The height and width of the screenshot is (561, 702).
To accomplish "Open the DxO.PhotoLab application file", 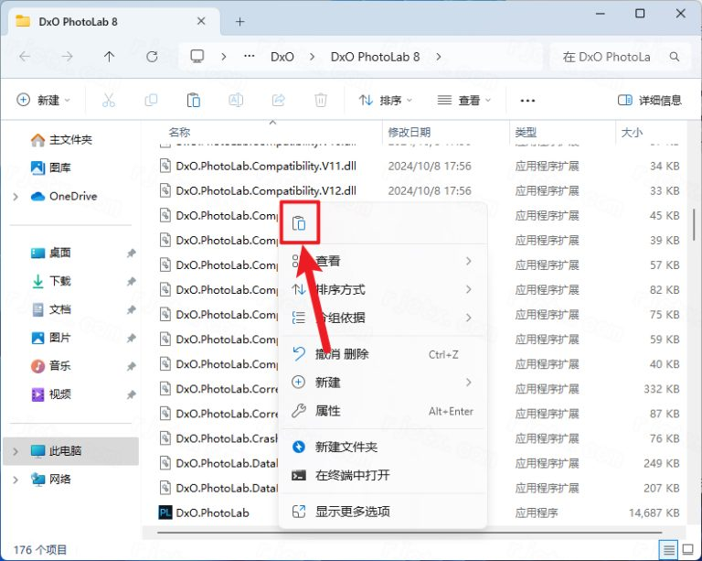I will coord(212,512).
